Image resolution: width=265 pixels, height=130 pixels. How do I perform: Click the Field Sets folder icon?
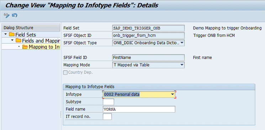(x=12, y=34)
